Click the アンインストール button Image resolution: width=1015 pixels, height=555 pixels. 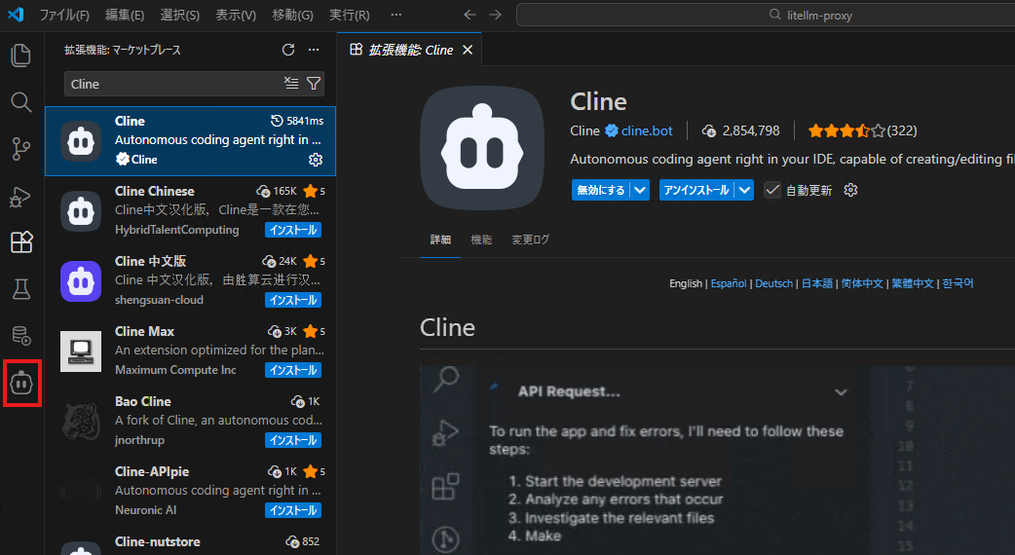coord(696,190)
